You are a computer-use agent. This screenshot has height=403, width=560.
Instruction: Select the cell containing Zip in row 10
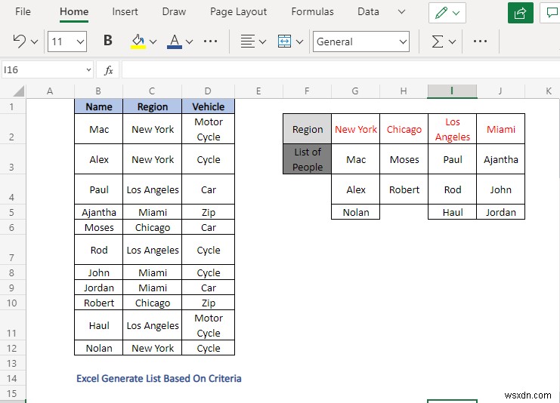point(209,303)
